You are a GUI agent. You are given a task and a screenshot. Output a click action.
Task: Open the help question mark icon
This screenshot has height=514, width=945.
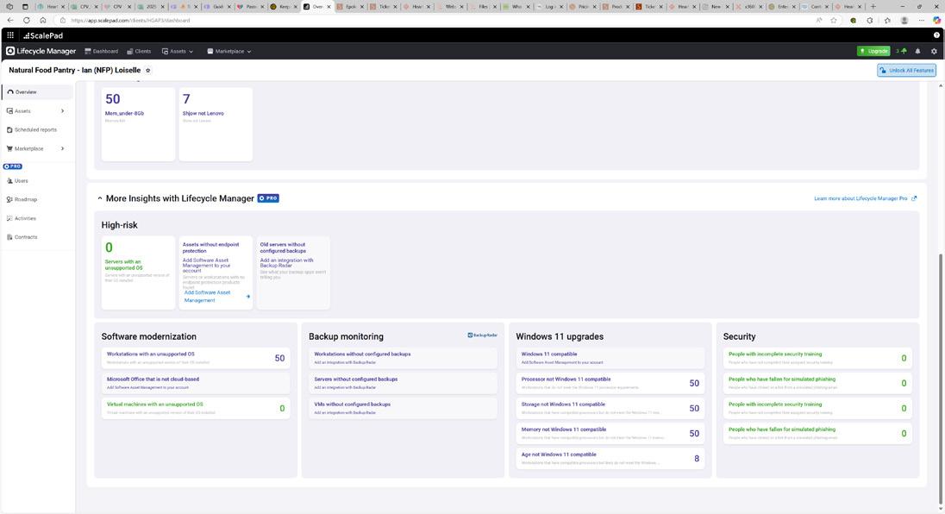(936, 35)
